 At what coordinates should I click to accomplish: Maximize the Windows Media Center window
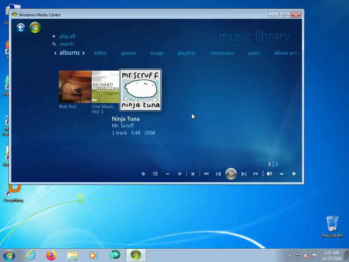[x=285, y=15]
